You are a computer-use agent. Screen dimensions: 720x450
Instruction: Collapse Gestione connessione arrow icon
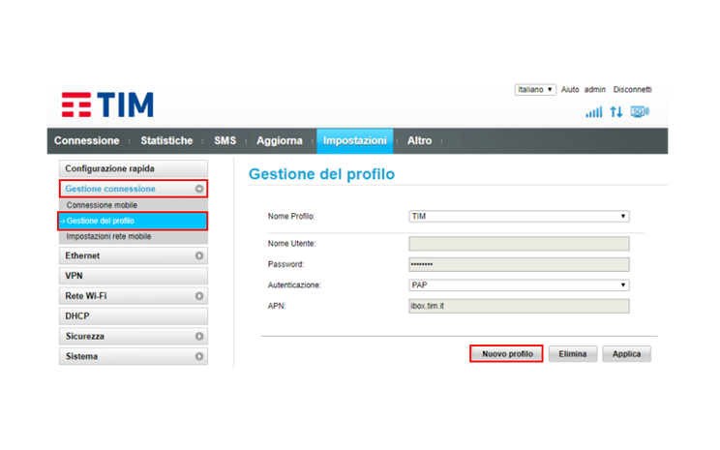[x=199, y=189]
